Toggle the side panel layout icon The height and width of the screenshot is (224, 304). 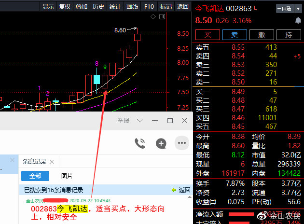pos(162,17)
